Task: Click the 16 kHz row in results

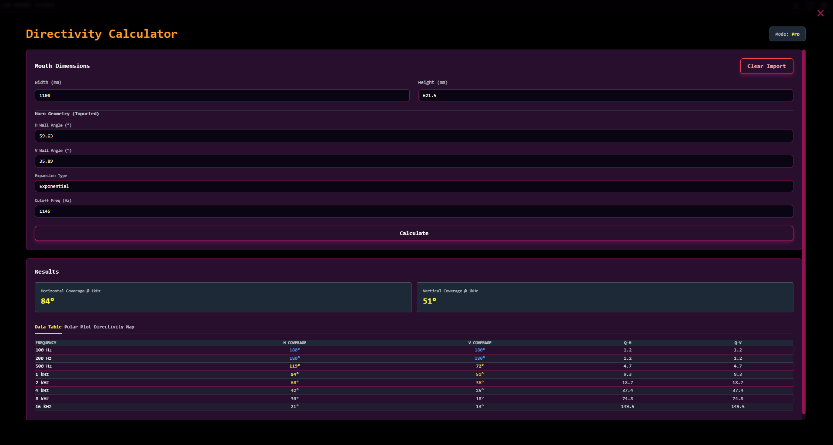Action: click(414, 407)
